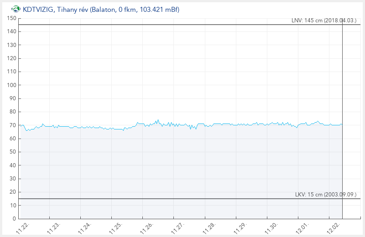This screenshot has height=237, width=365.
Task: Click the 11.26. date on the x-axis
Action: [x=147, y=228]
